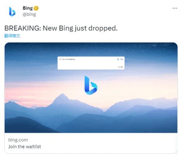The height and width of the screenshot is (155, 182).
Task: Click the large Bing logo in the preview image
Action: (x=91, y=85)
